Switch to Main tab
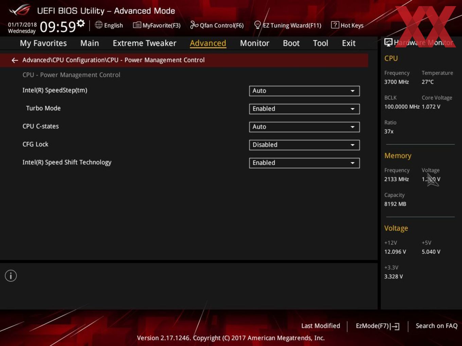This screenshot has width=462, height=346. point(90,43)
